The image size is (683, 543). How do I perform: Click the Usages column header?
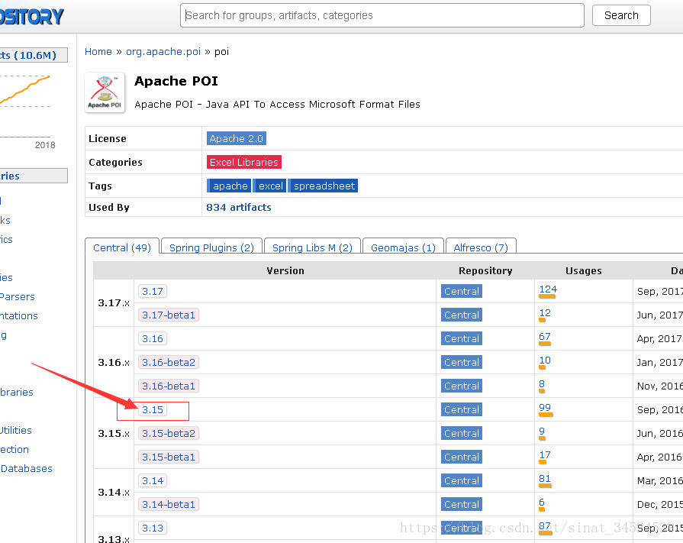(583, 270)
